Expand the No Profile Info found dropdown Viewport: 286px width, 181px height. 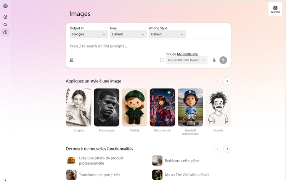pos(186,60)
